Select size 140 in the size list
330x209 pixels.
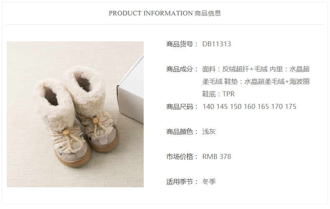[208, 107]
